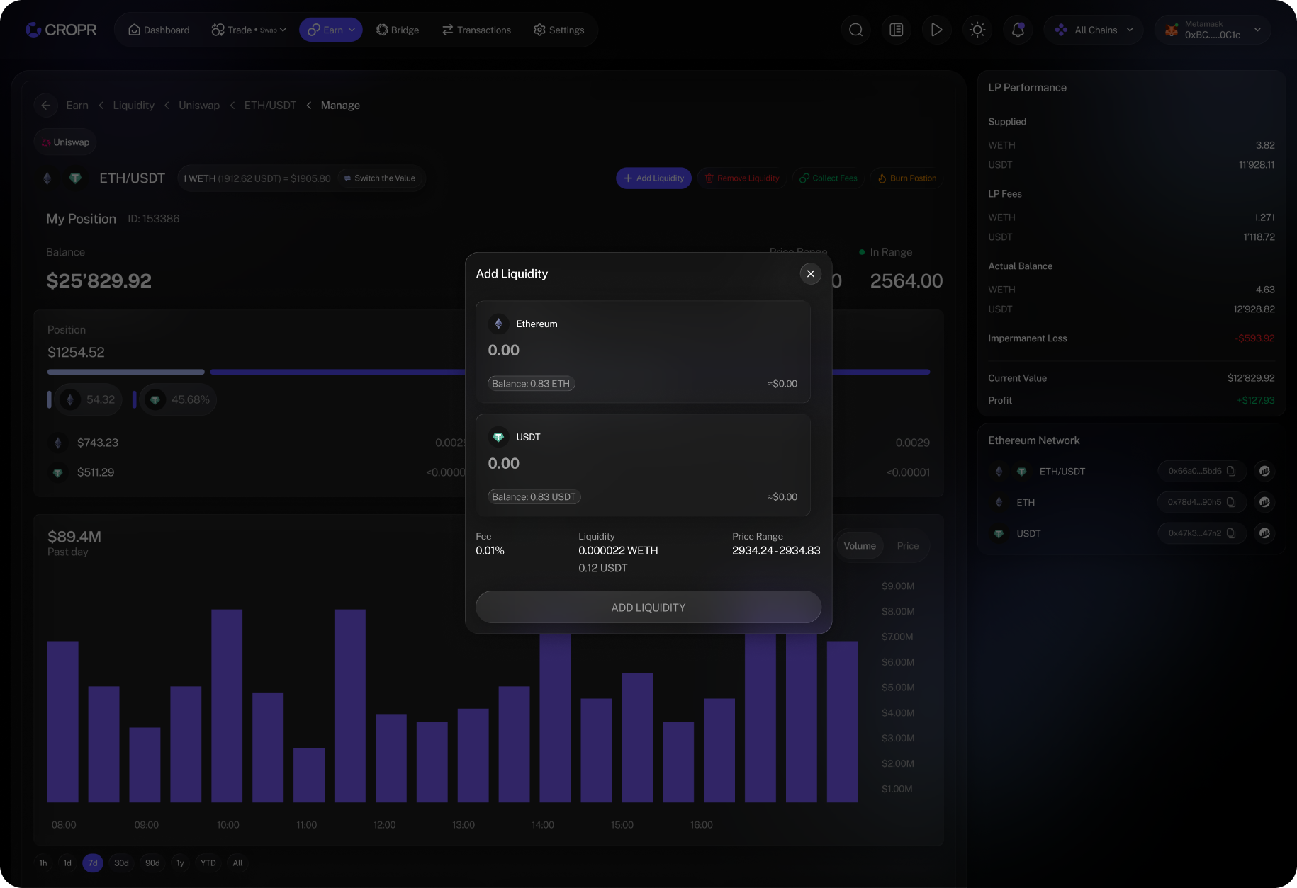
Task: Click the play tutorial icon
Action: pyautogui.click(x=937, y=30)
